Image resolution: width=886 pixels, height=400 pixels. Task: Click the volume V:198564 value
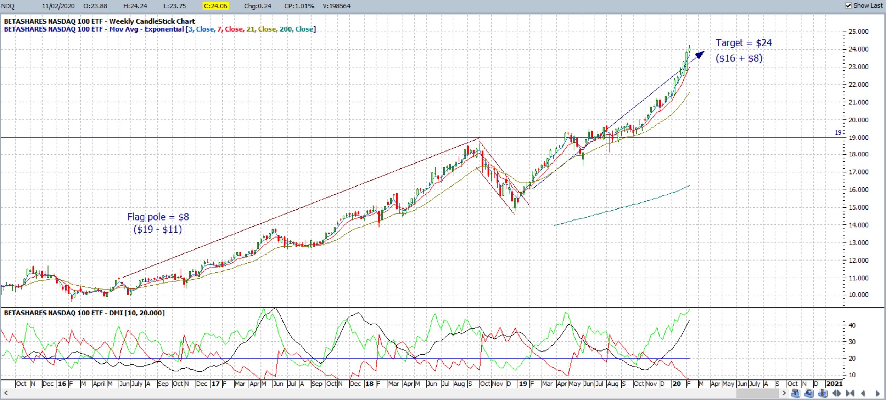(336, 6)
